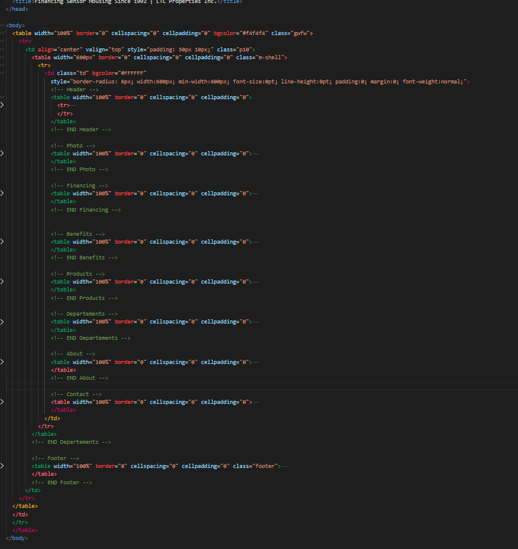
Task: Click the class="footer" attribute
Action: (255, 466)
